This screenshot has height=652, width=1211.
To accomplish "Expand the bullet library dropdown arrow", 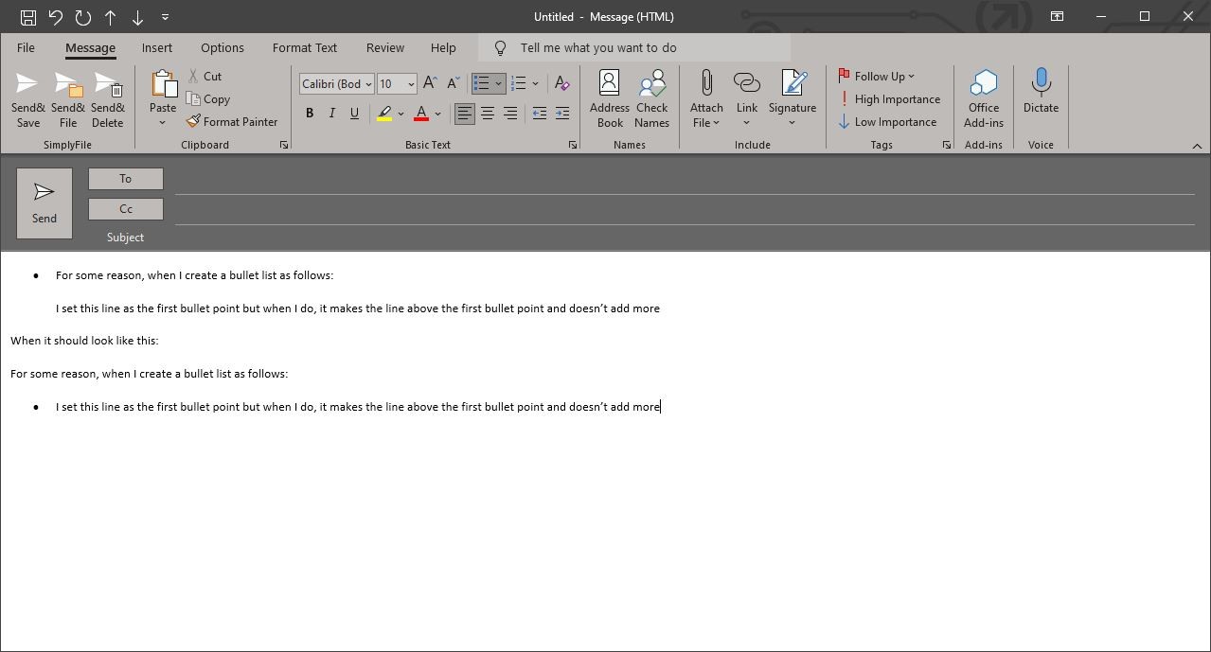I will pyautogui.click(x=498, y=83).
